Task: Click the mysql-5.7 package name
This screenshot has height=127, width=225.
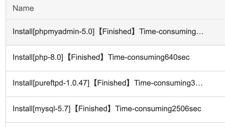Action: coord(52,108)
